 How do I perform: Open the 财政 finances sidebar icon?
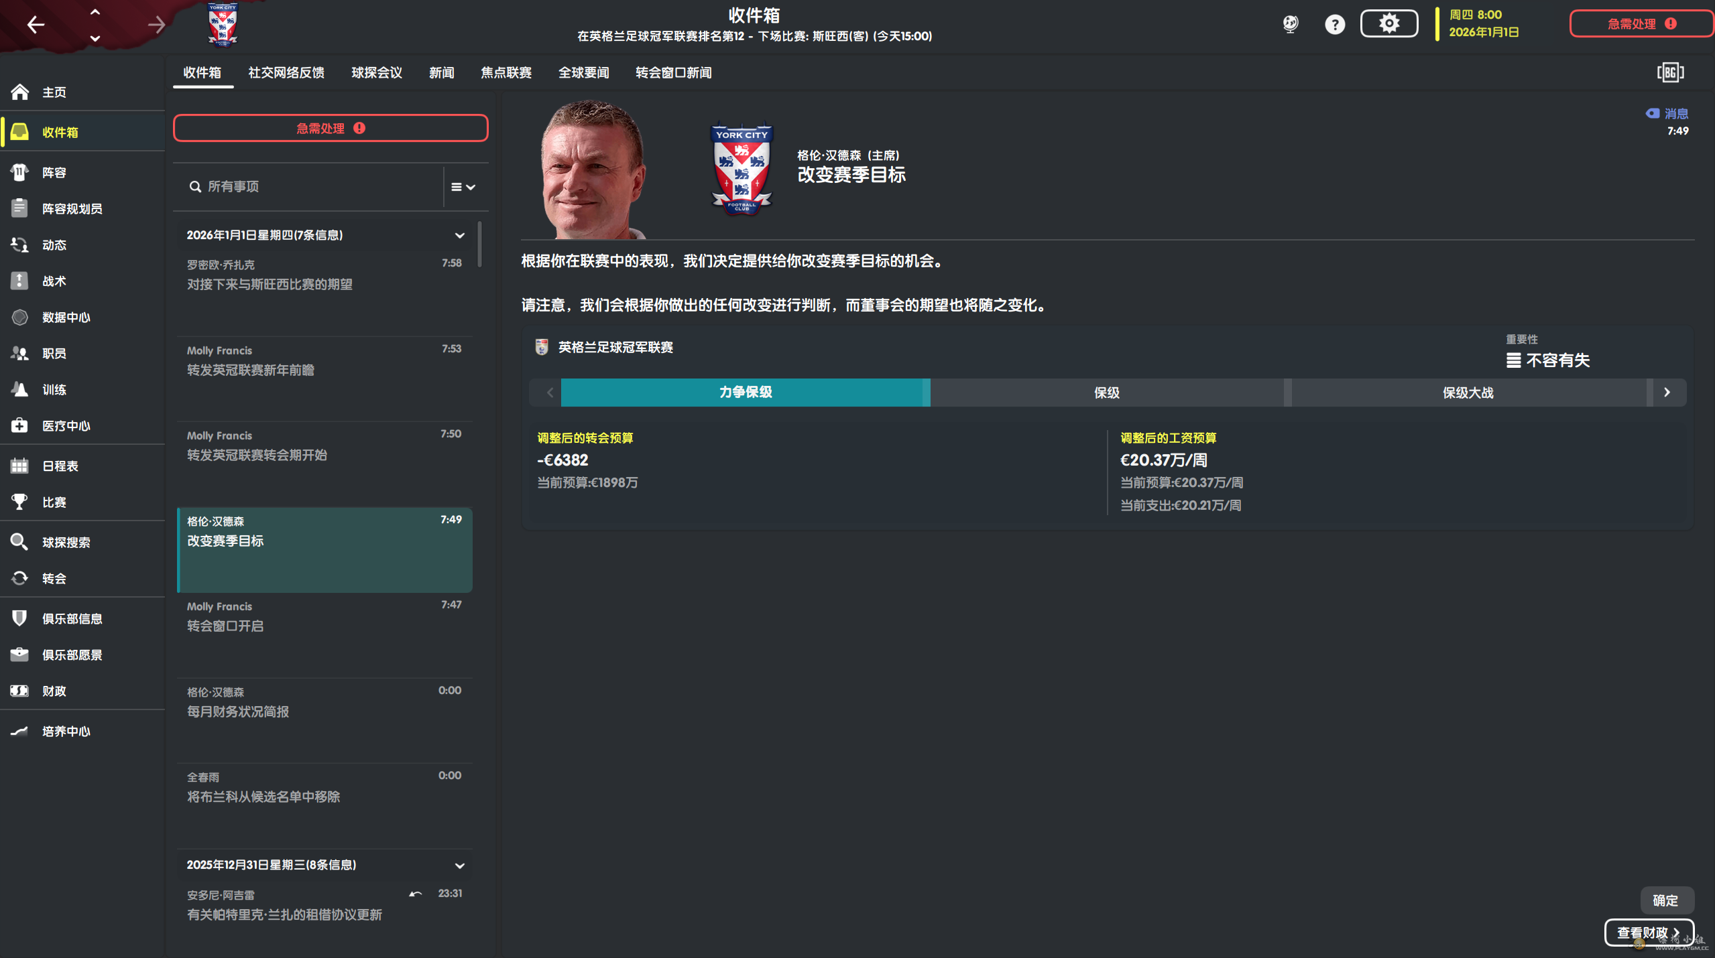[19, 691]
